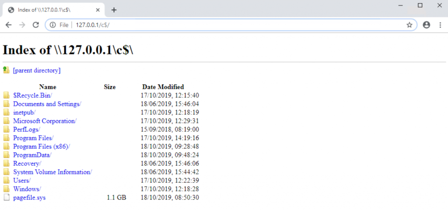
Task: Bookmark this page with the star icon
Action: (409, 25)
